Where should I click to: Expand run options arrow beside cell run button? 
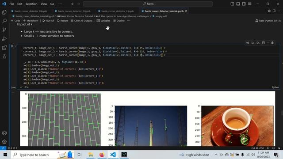click(x=15, y=46)
